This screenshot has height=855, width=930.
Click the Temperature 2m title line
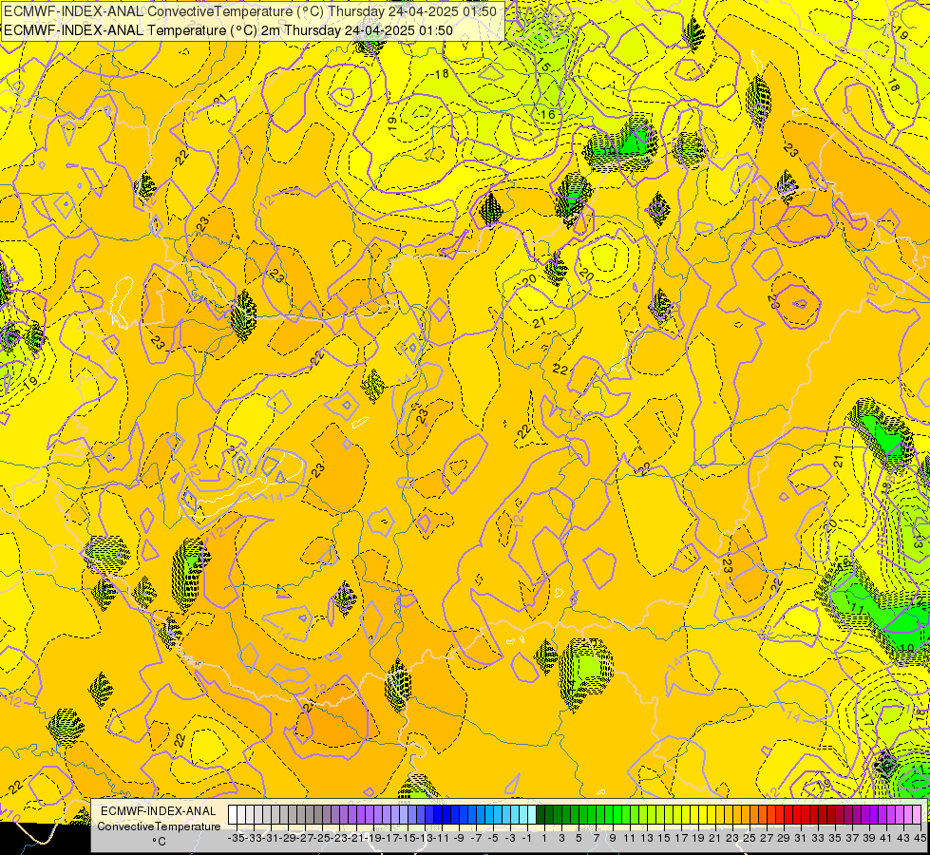tap(228, 30)
